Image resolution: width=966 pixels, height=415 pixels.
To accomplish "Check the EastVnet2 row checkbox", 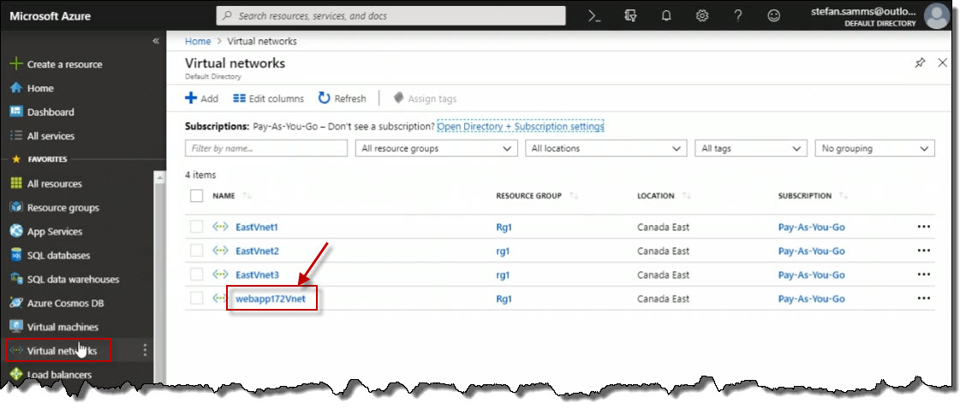I will pos(196,251).
